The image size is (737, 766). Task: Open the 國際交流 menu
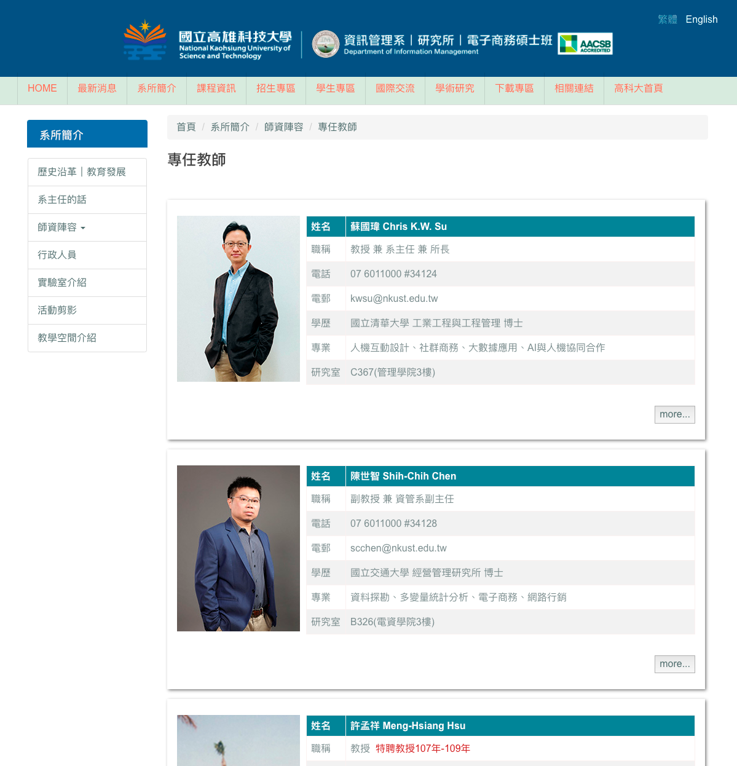pyautogui.click(x=395, y=89)
